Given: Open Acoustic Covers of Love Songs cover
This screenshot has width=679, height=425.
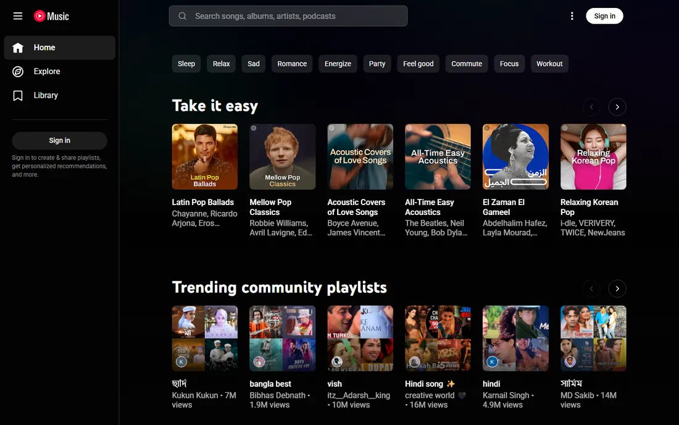Looking at the screenshot, I should [x=360, y=157].
